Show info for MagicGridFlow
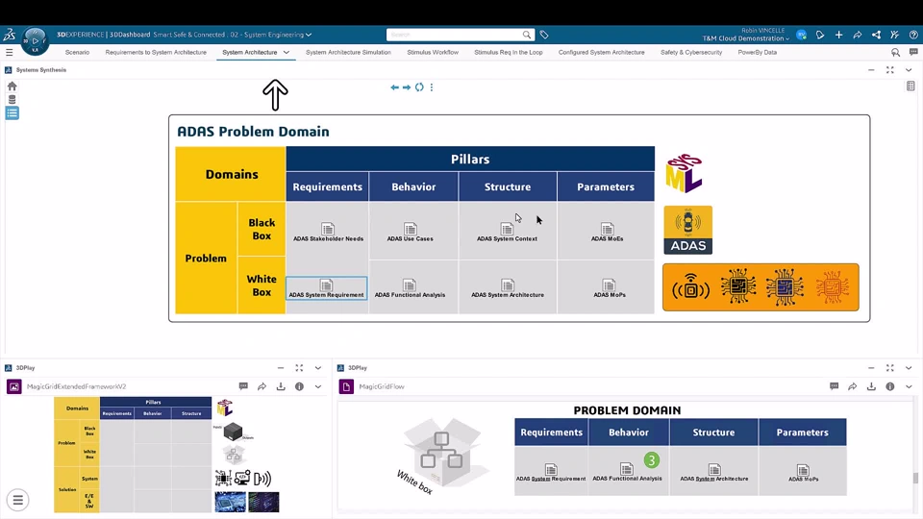This screenshot has height=519, width=923. [x=890, y=386]
